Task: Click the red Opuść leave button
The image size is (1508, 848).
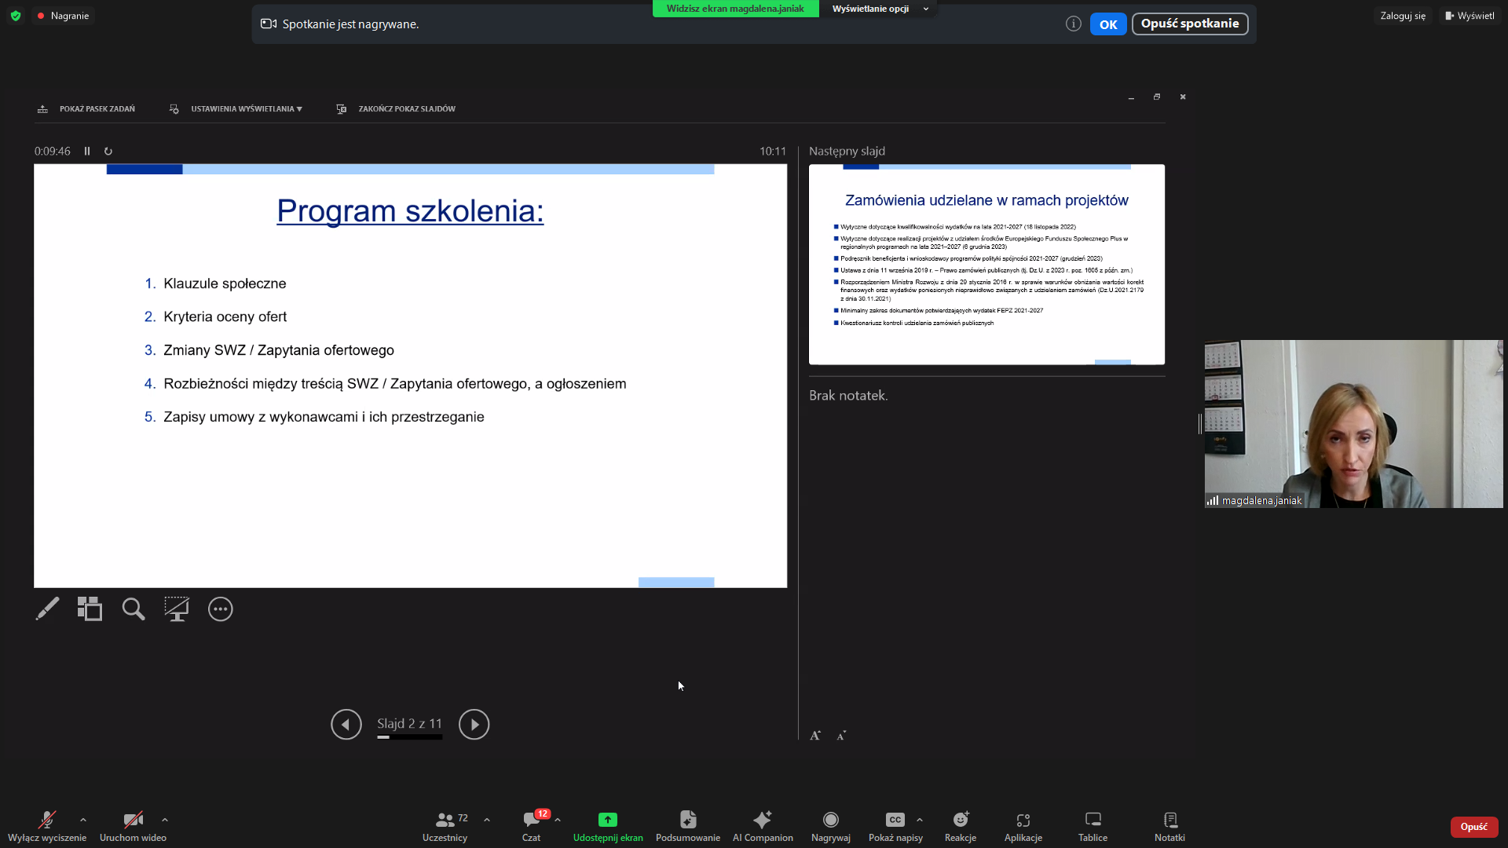Action: click(1473, 827)
